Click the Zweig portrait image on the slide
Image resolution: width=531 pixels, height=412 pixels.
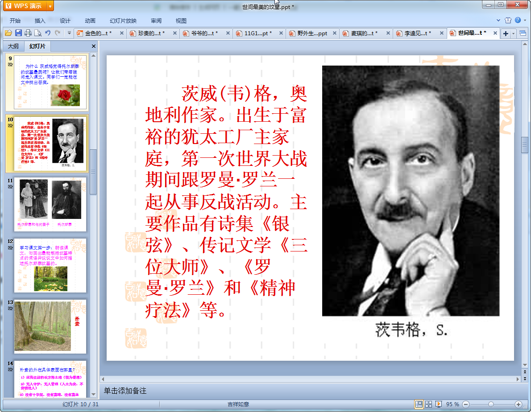(x=411, y=191)
